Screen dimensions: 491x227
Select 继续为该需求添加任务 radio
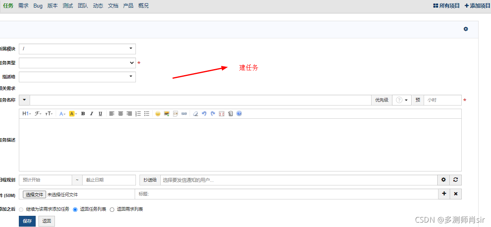click(21, 209)
